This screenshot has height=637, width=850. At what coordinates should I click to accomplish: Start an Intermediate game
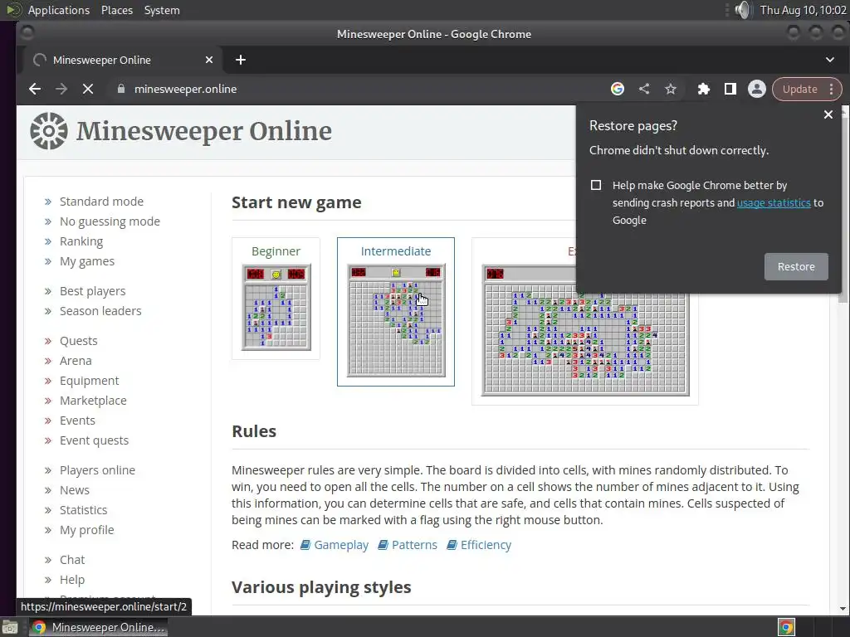(x=396, y=312)
